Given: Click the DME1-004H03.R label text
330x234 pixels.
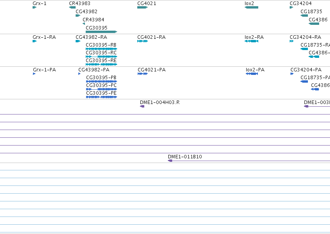Looking at the screenshot, I should (x=160, y=102).
